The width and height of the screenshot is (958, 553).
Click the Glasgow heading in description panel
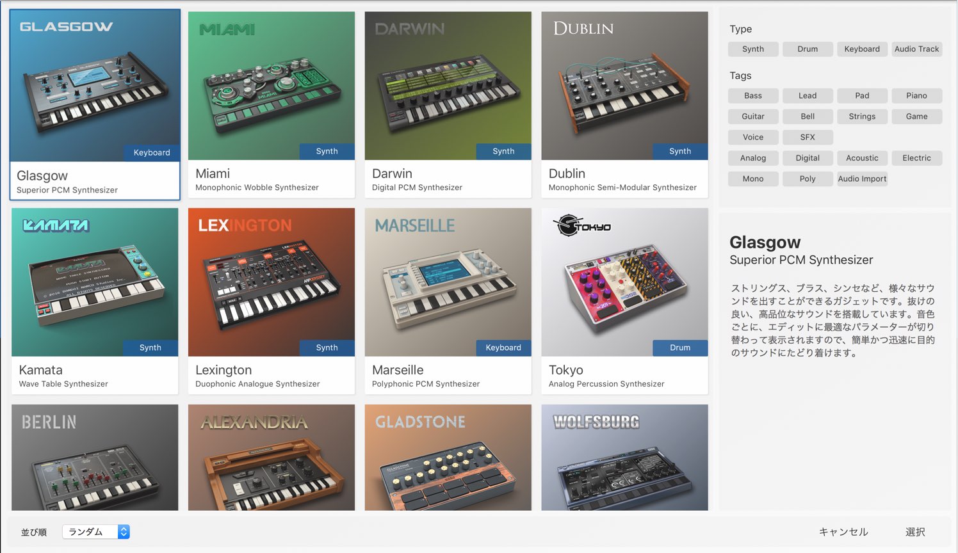click(x=765, y=243)
